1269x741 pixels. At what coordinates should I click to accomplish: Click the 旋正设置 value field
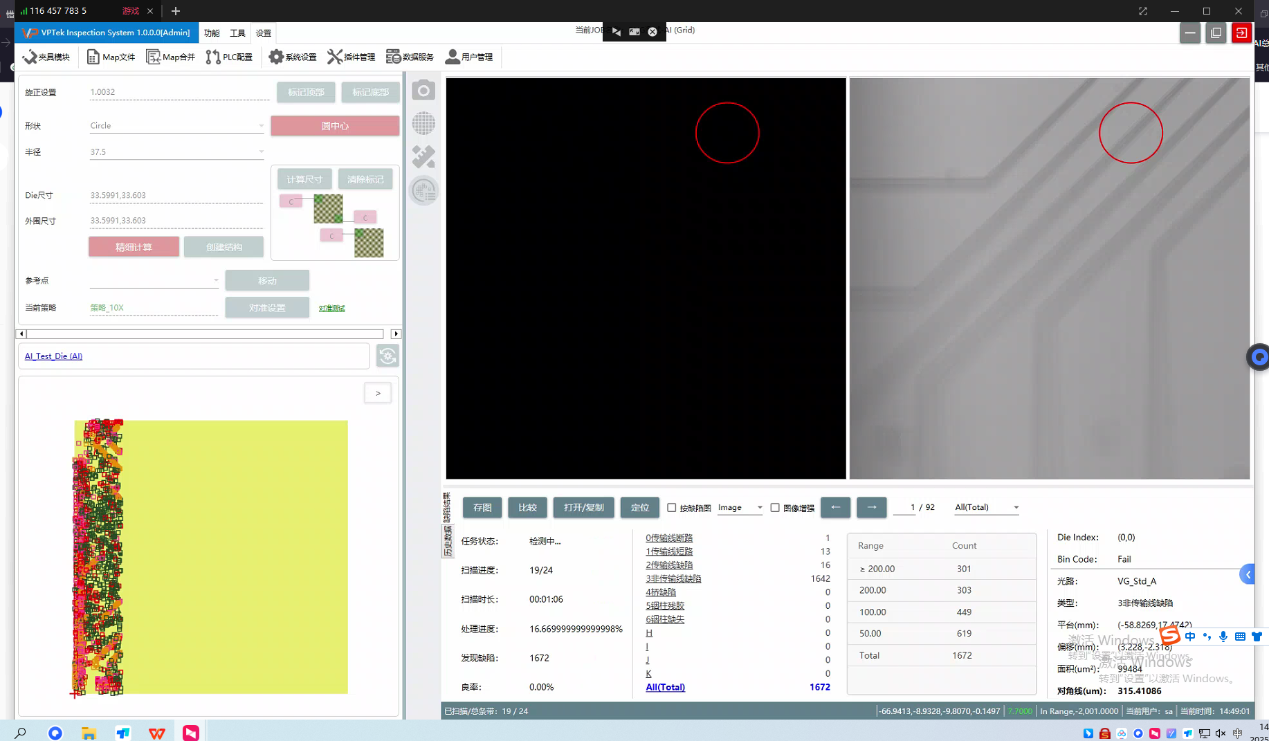179,92
